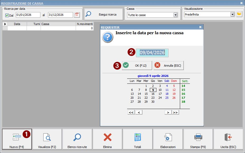The width and height of the screenshot is (245, 153).
Task: Expand the Cassa dropdown list
Action: tap(175, 15)
